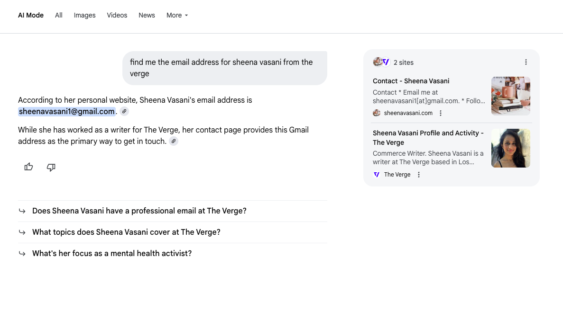563x310 pixels.
Task: Click the thumbs down feedback icon
Action: pyautogui.click(x=51, y=167)
